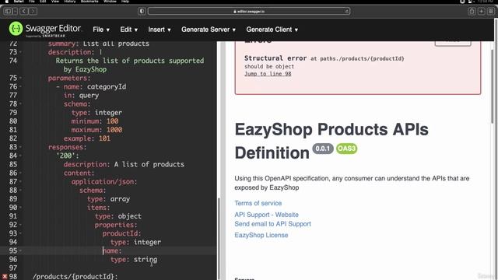Click the 'name: categoryId' code line
The height and width of the screenshot is (280, 498).
pos(91,86)
